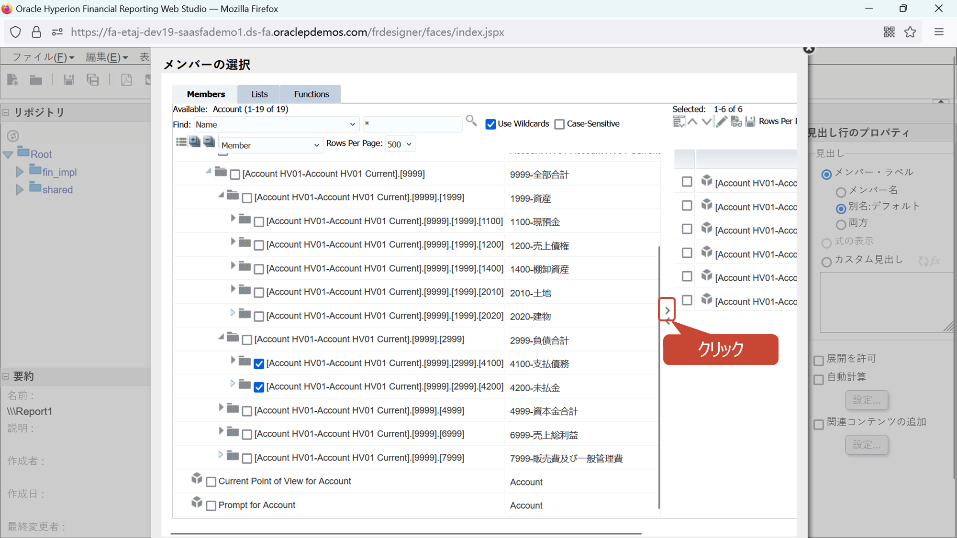Check Current Point of View for Account
The height and width of the screenshot is (538, 957).
tap(211, 482)
